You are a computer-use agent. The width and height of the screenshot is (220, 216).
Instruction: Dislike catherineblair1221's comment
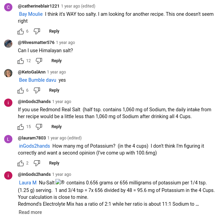click(37, 31)
